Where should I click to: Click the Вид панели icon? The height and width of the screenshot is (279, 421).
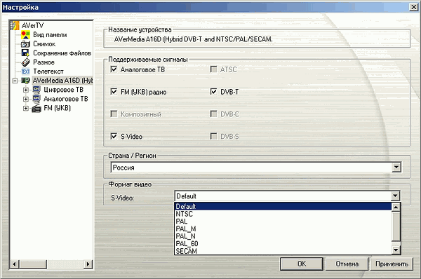tap(25, 35)
